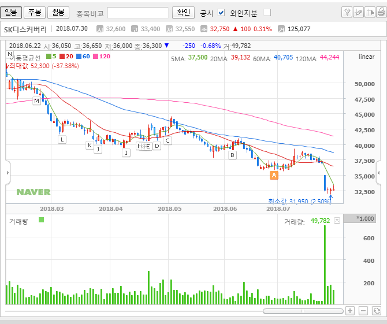
Task: Toggle the crosshair cursor tool
Action: [370, 12]
